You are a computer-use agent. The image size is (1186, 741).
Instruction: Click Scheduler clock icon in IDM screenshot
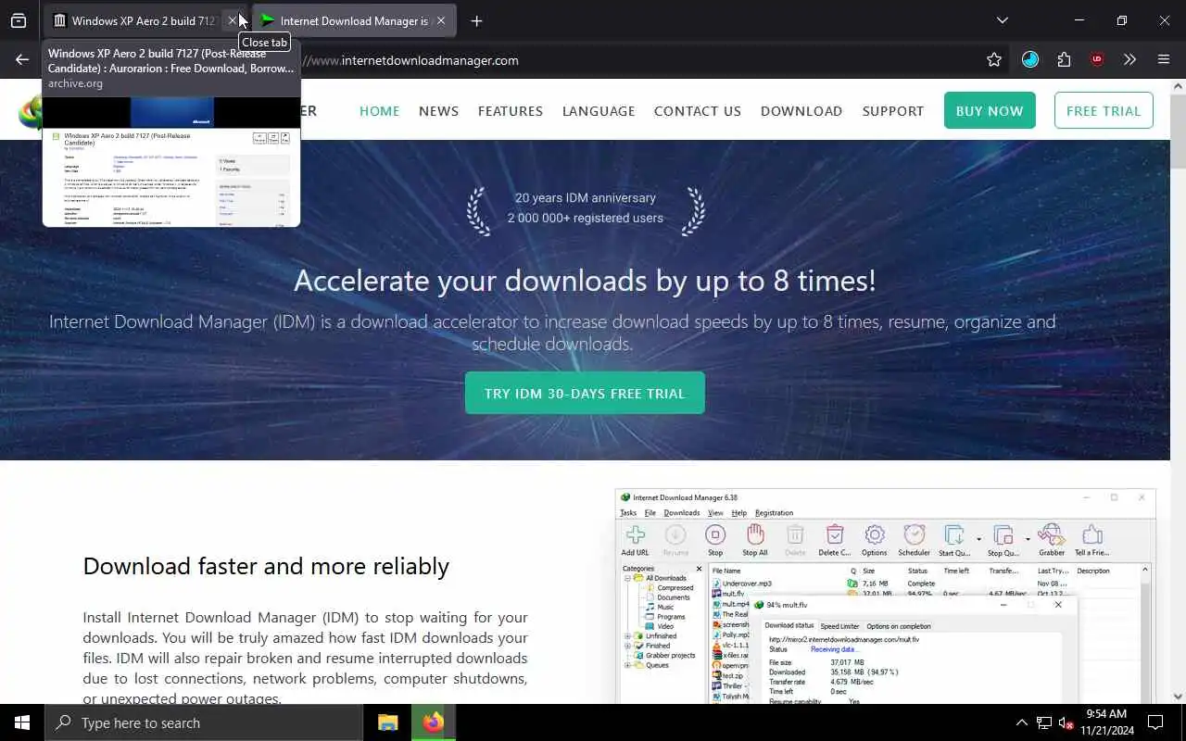point(915,540)
